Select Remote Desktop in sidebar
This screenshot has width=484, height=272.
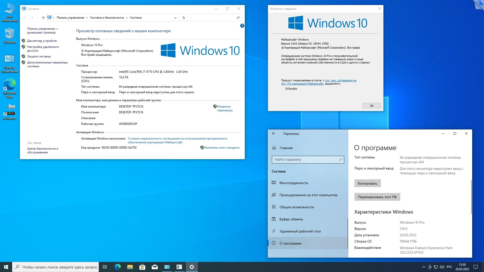point(300,231)
